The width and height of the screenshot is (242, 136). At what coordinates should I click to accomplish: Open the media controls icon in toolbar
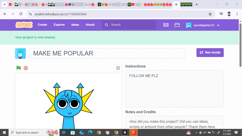tap(221, 14)
